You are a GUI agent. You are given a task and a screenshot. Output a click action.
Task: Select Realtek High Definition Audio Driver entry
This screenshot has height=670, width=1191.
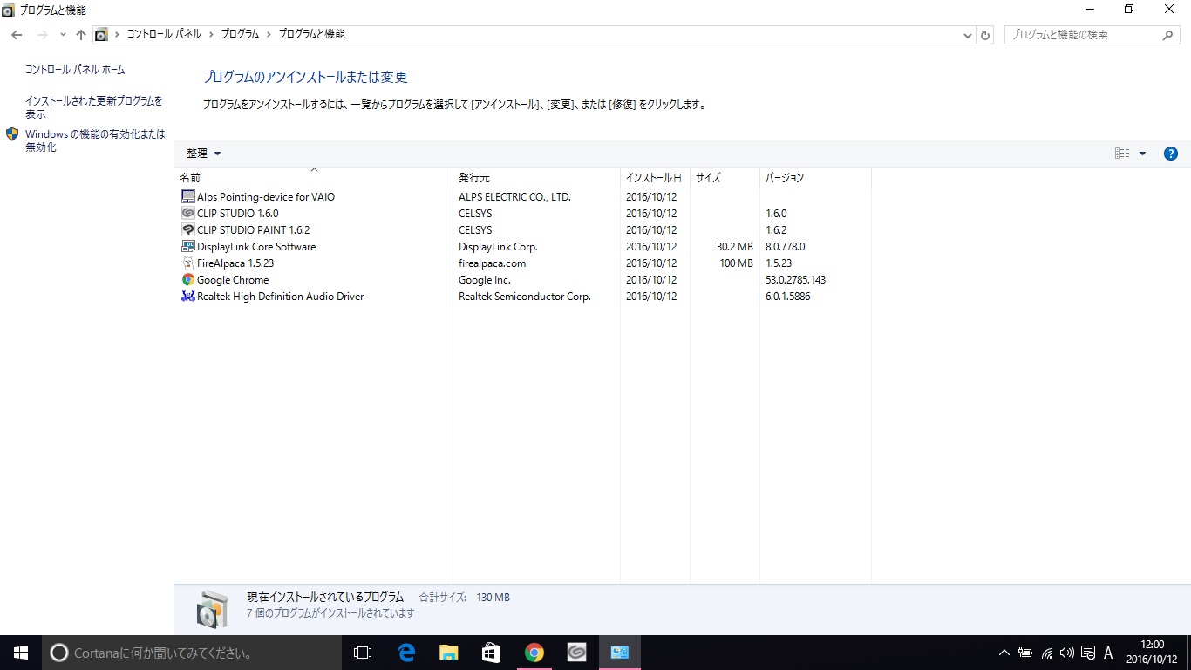pos(280,297)
